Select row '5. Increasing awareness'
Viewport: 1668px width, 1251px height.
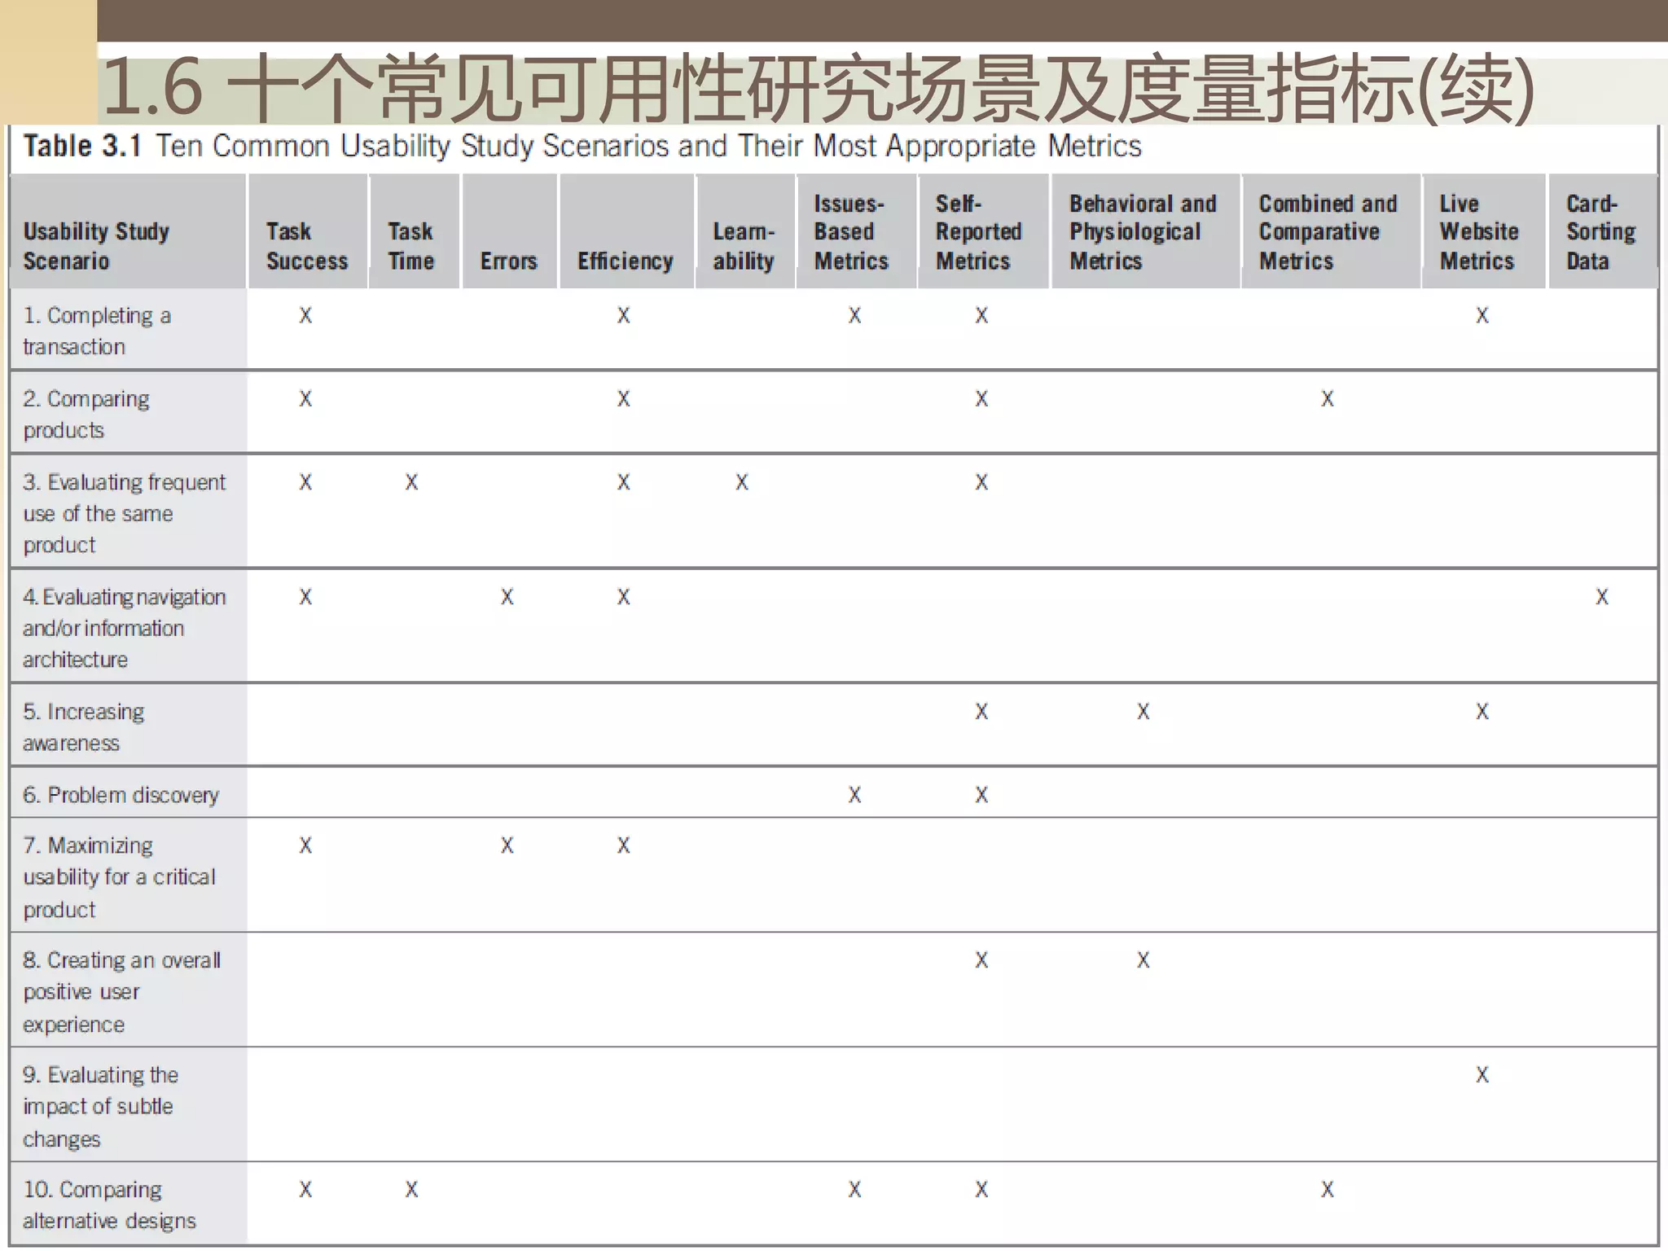coord(834,726)
